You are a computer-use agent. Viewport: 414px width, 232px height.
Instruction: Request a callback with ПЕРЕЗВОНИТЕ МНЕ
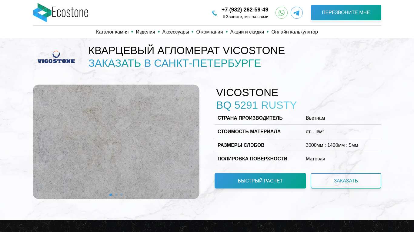point(346,13)
